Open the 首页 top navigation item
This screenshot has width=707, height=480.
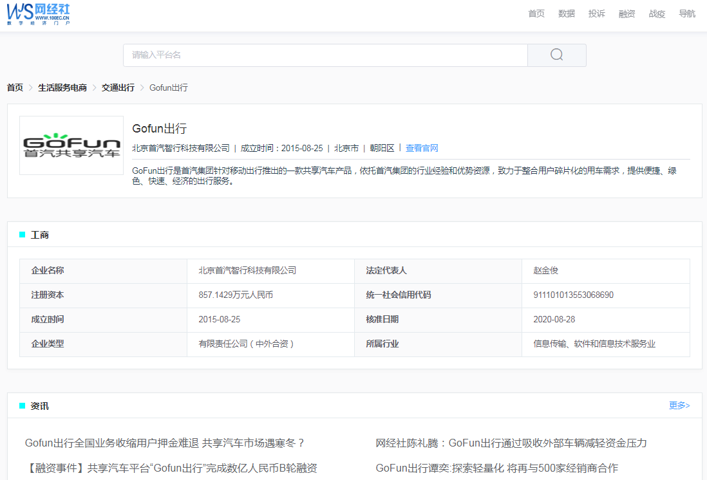(536, 14)
